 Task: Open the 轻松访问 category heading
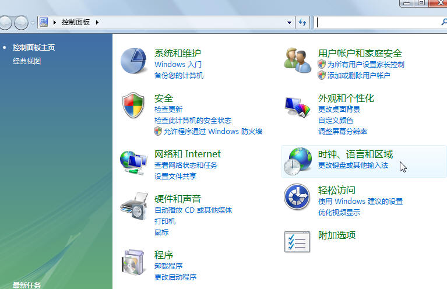tap(337, 190)
